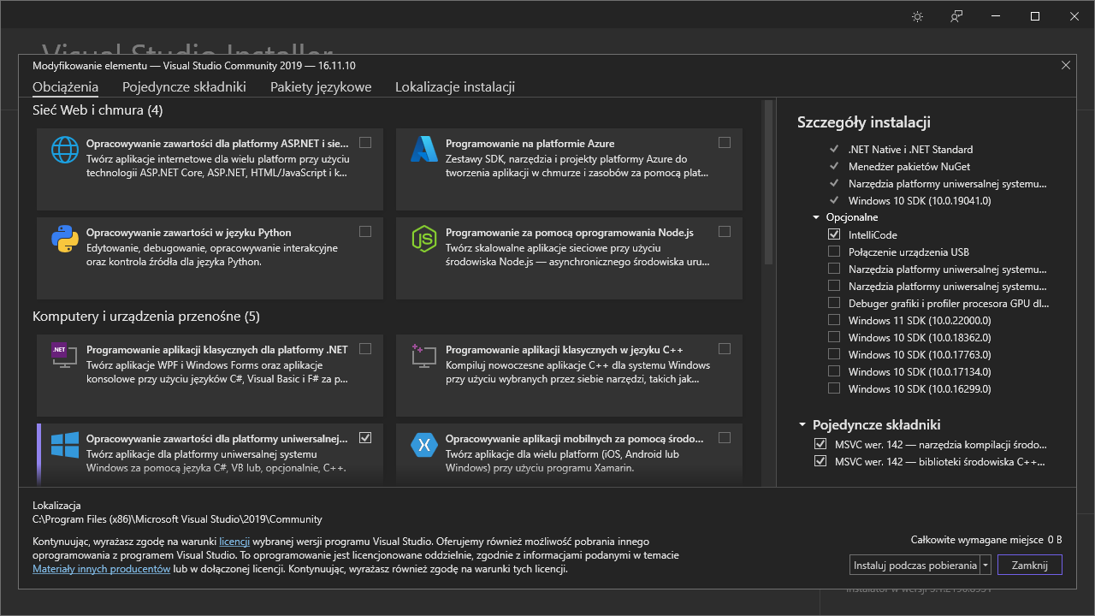Image resolution: width=1095 pixels, height=616 pixels.
Task: Collapse the Pojedyncze składniki section
Action: [x=802, y=423]
